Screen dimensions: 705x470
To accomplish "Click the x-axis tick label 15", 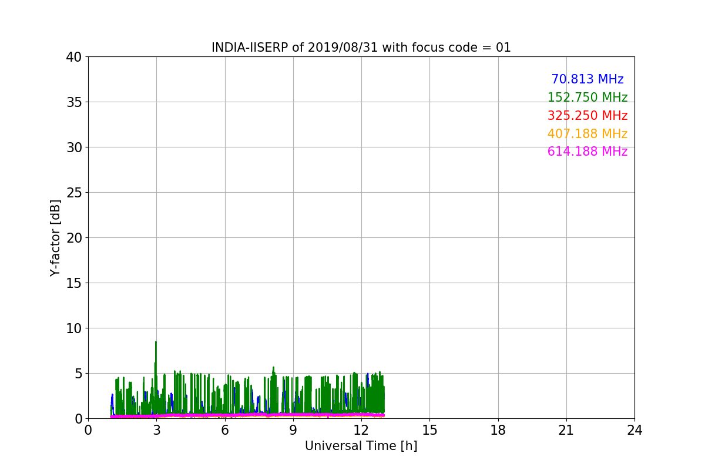I will [429, 430].
